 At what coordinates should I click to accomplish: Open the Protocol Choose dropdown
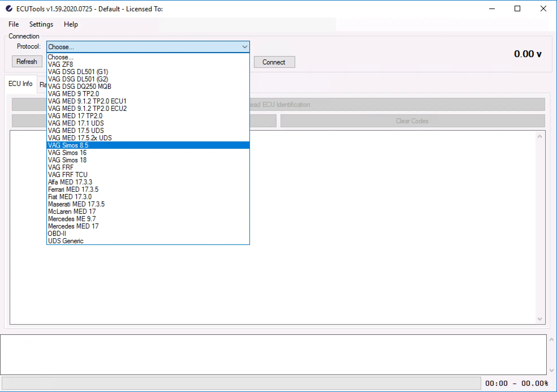tap(244, 47)
